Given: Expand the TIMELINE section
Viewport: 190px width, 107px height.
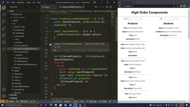Looking at the screenshot, I should [24, 98].
